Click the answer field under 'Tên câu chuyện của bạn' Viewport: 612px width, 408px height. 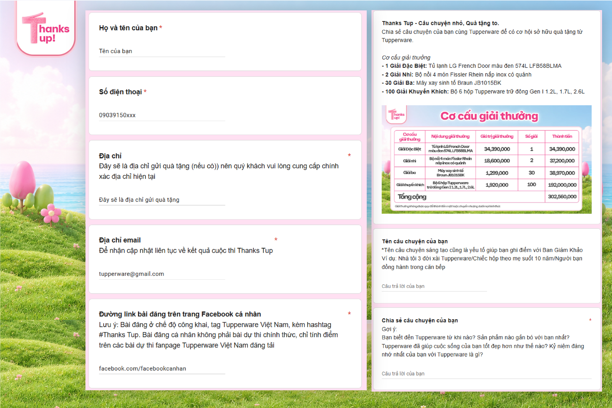tap(434, 286)
